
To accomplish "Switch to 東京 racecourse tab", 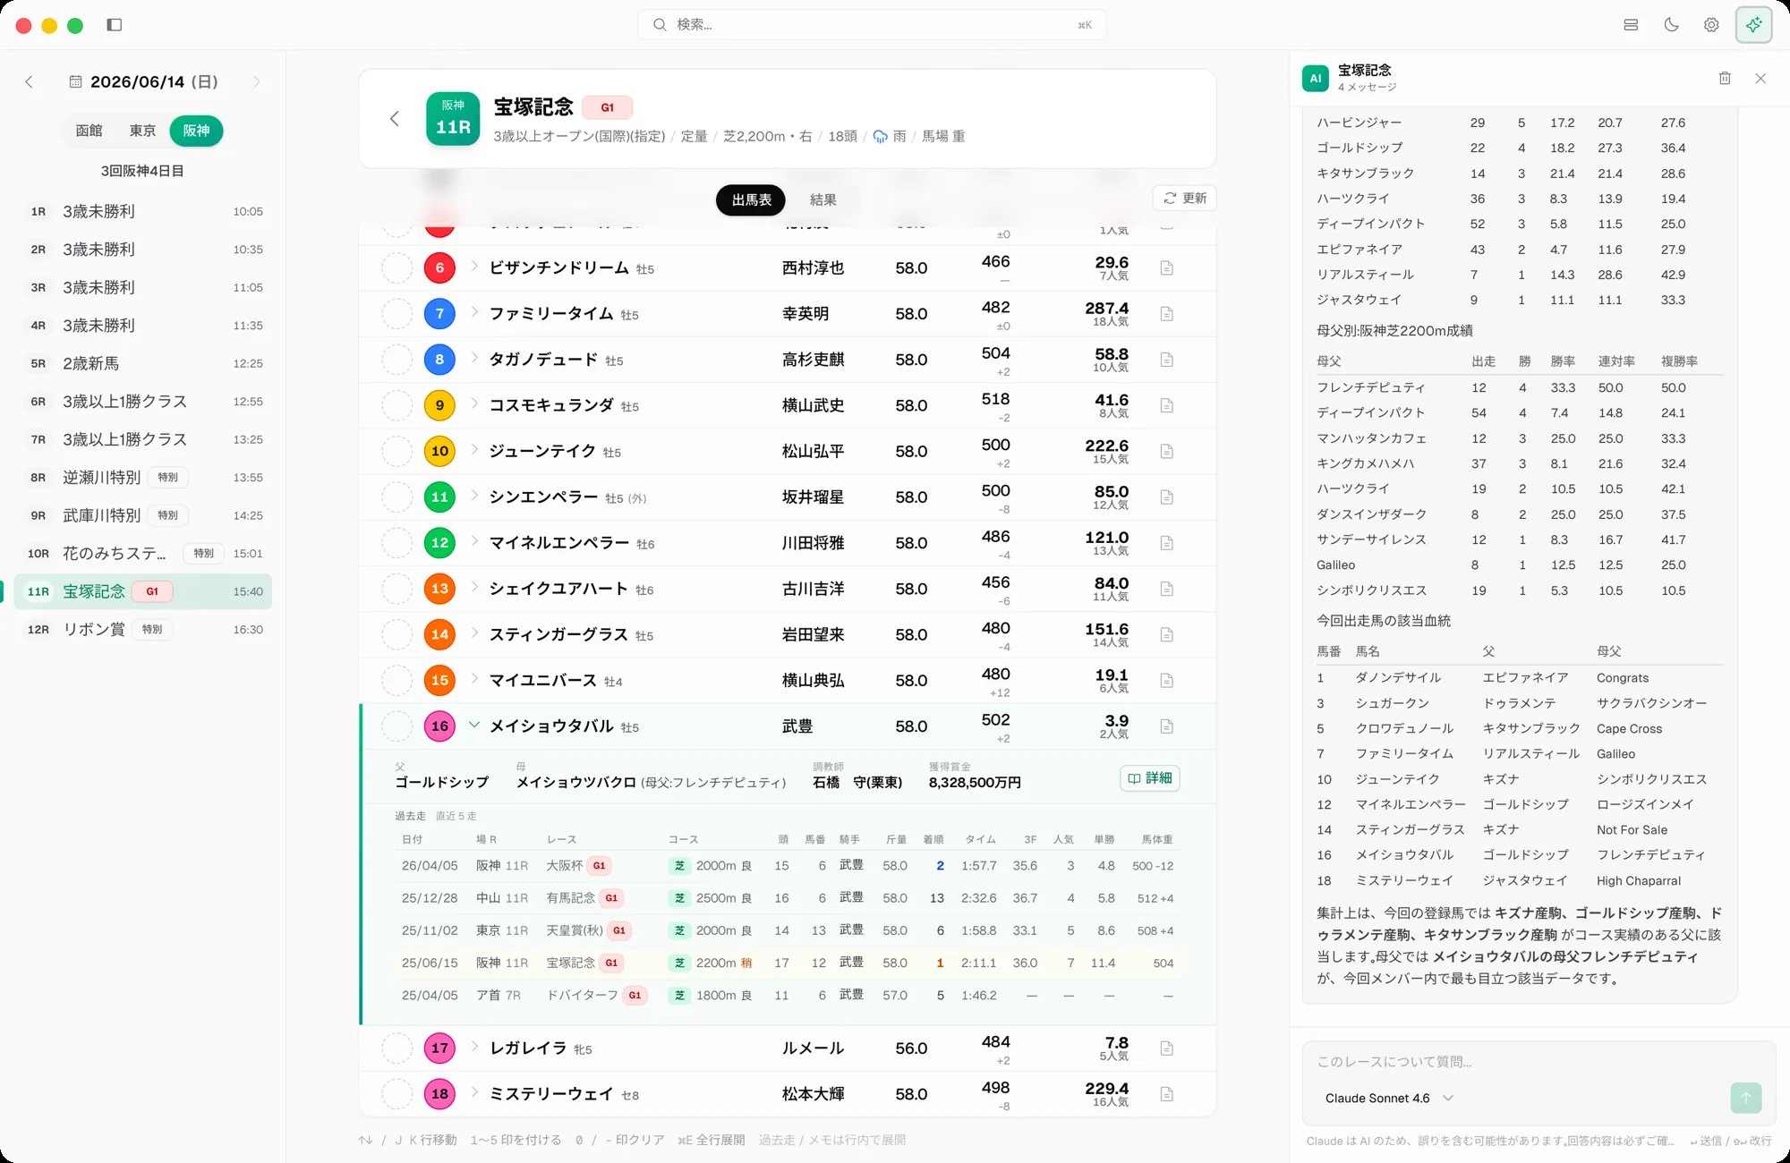I will coord(142,131).
